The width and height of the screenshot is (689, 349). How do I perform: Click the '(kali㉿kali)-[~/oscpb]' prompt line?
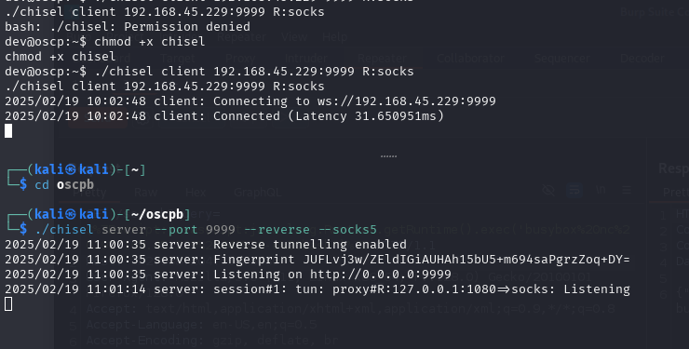109,214
